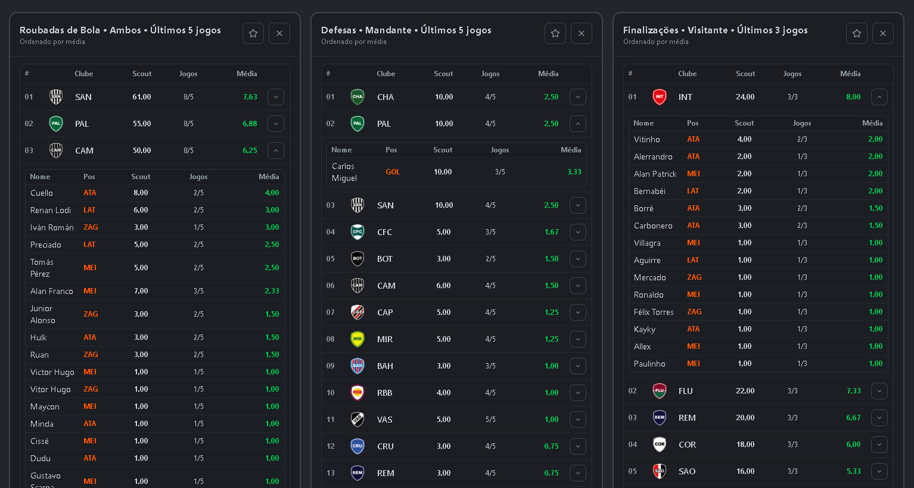Expand the FLU row details
The height and width of the screenshot is (488, 914).
point(879,391)
